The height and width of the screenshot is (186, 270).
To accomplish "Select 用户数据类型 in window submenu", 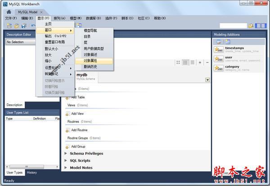I will click(x=94, y=49).
